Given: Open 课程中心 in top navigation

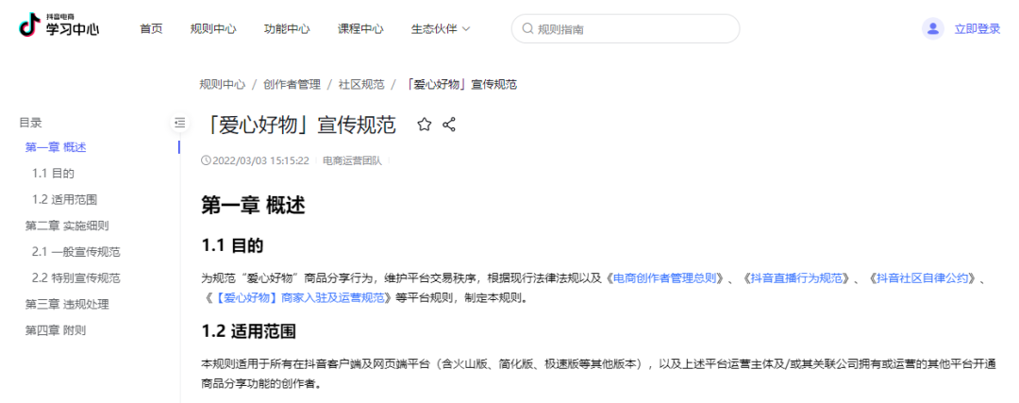Looking at the screenshot, I should pos(360,28).
